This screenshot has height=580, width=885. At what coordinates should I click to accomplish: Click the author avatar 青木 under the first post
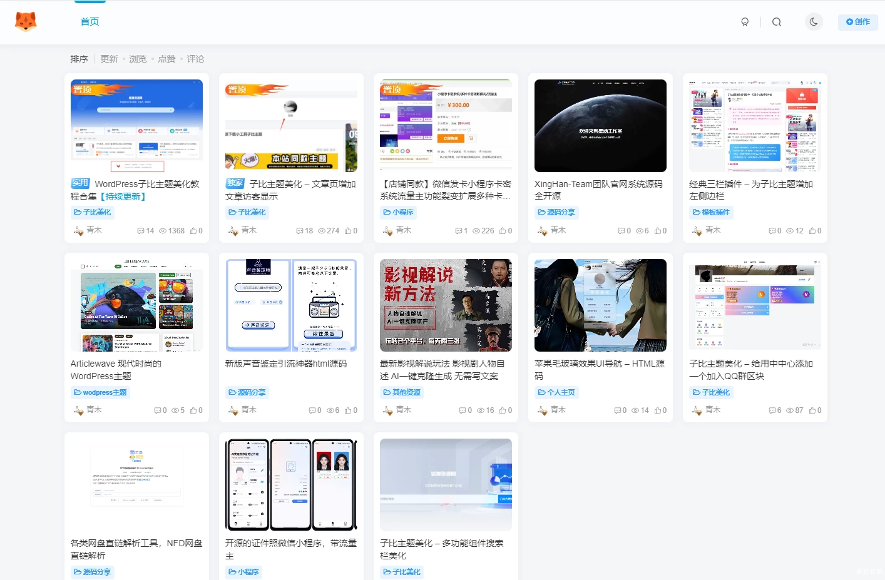(78, 230)
